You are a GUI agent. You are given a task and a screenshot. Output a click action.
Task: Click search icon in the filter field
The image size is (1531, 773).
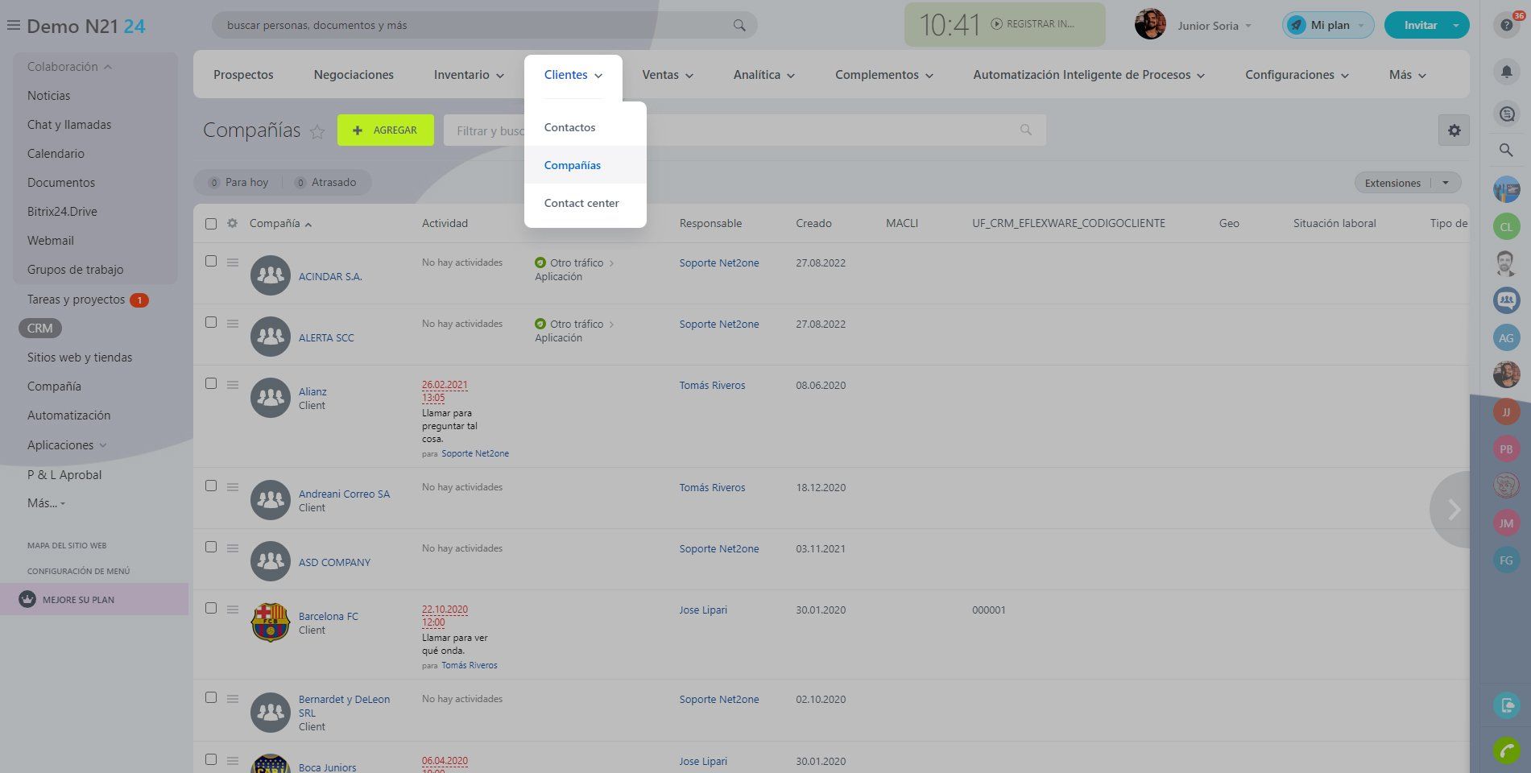point(1025,130)
